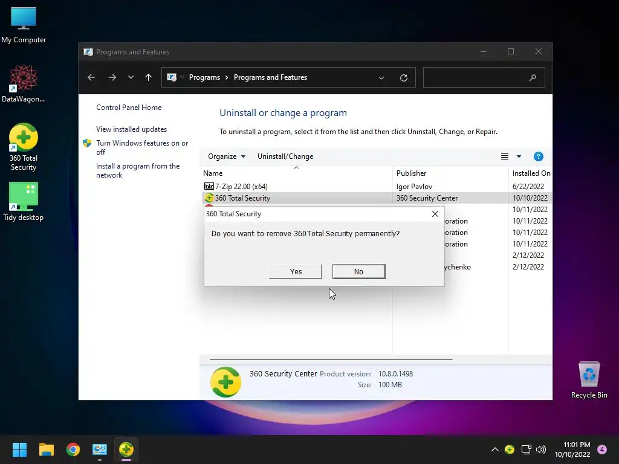Open File Explorer from taskbar

[46, 449]
